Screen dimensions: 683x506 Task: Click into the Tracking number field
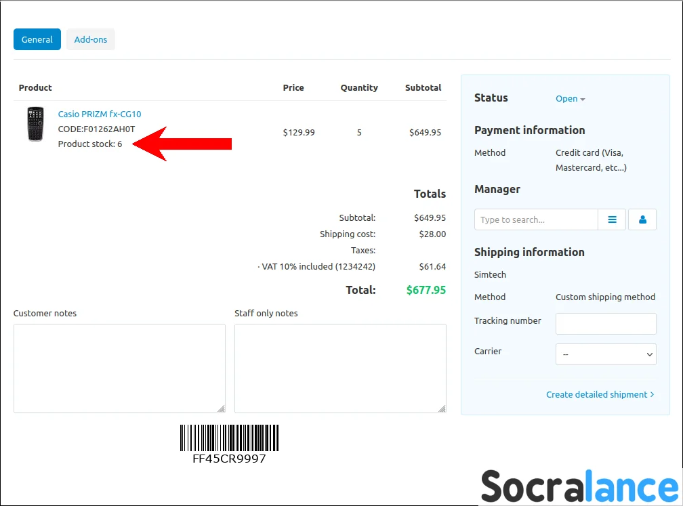coord(606,324)
